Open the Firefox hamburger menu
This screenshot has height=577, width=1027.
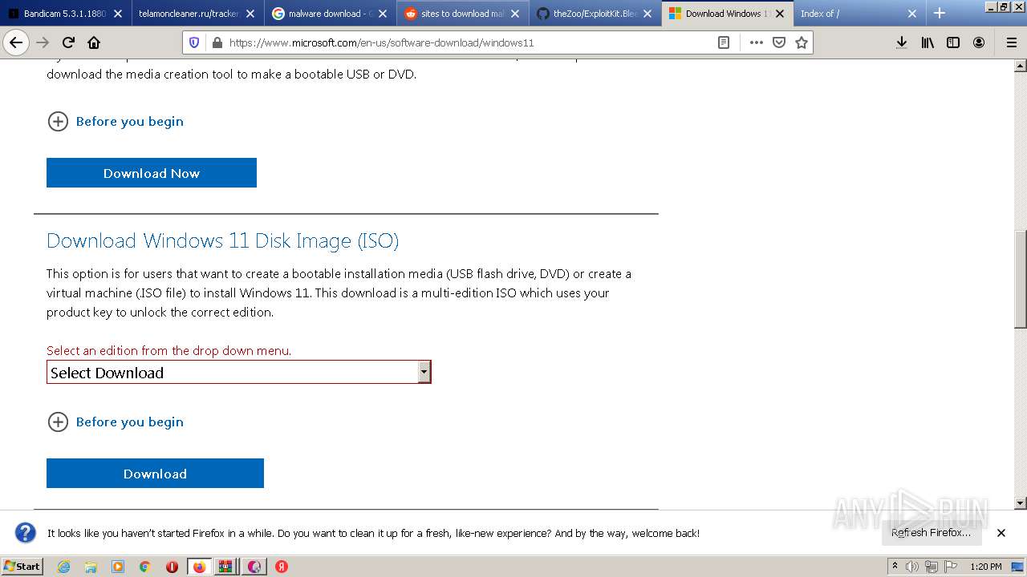click(x=1011, y=42)
